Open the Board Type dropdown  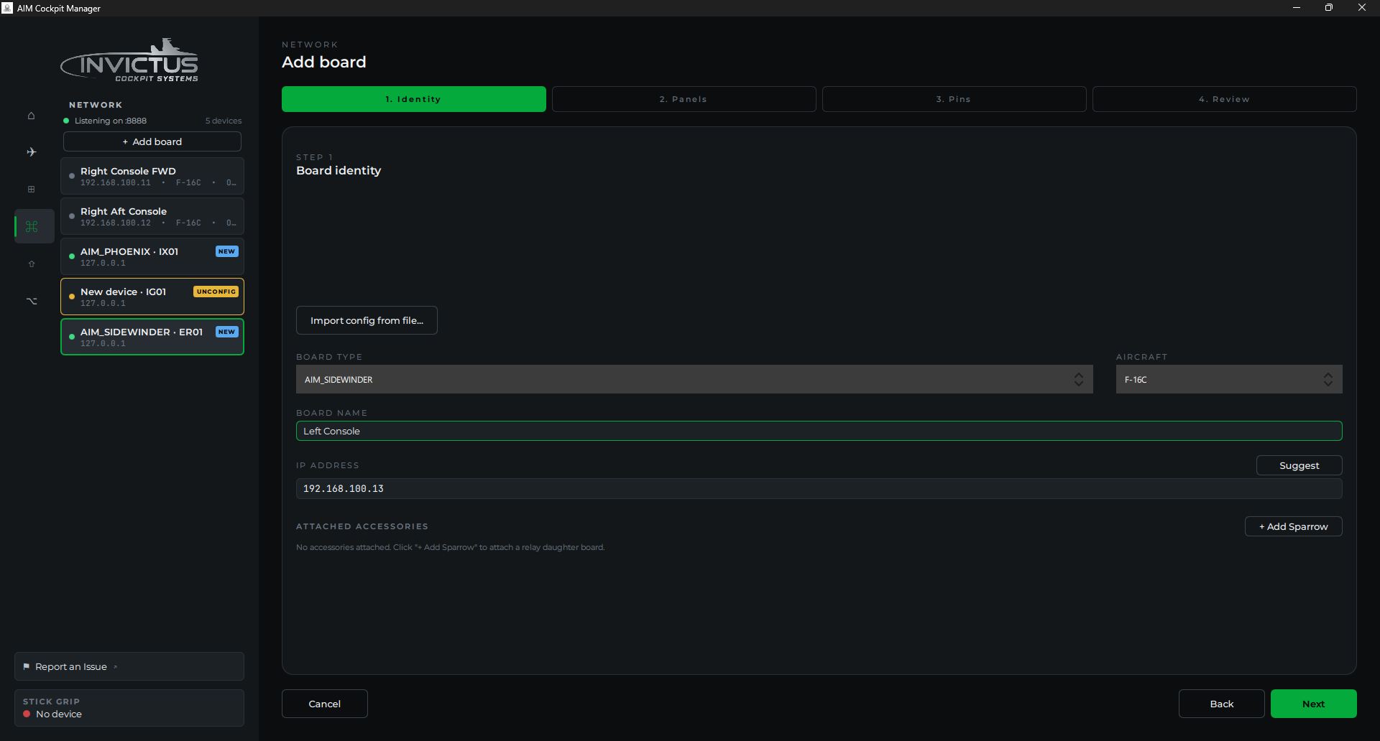(694, 379)
